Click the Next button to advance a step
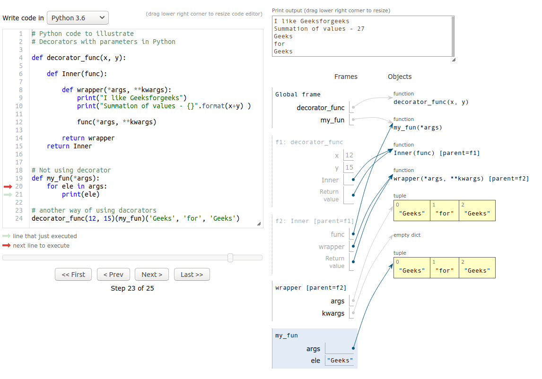 click(x=151, y=275)
